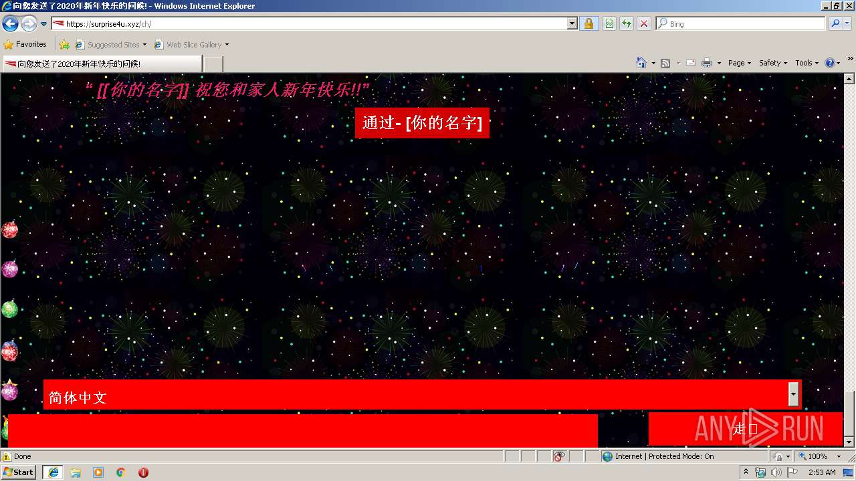Open a blank new tab

pos(213,64)
